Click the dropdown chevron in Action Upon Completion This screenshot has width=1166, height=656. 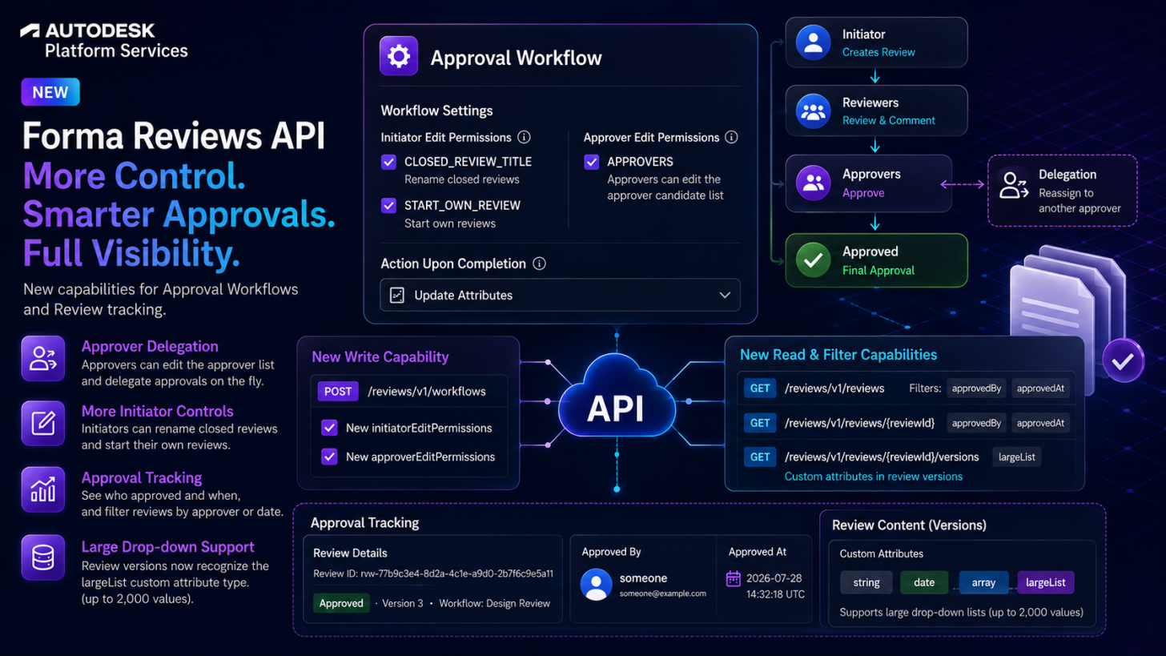coord(725,296)
